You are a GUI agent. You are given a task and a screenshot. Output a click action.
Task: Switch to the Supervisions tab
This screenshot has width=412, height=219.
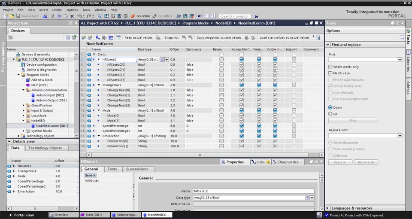(x=137, y=169)
